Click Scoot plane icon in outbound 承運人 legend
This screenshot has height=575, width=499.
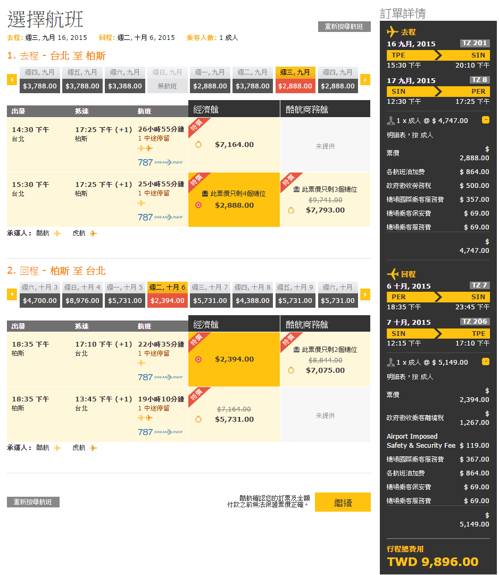tap(57, 233)
